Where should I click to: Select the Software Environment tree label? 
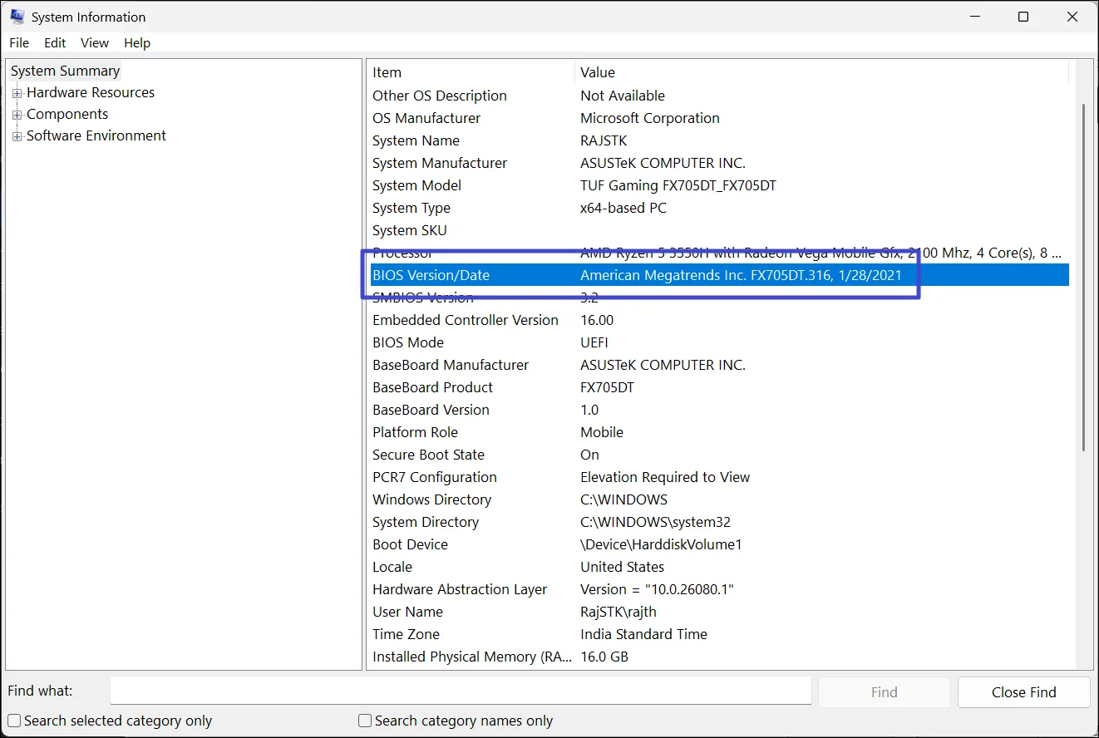pyautogui.click(x=96, y=135)
